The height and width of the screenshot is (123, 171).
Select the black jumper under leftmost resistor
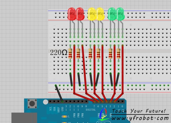click(x=71, y=79)
